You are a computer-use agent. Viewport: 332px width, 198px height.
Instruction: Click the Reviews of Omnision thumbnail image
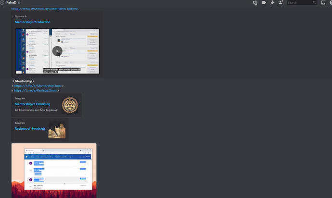57,130
